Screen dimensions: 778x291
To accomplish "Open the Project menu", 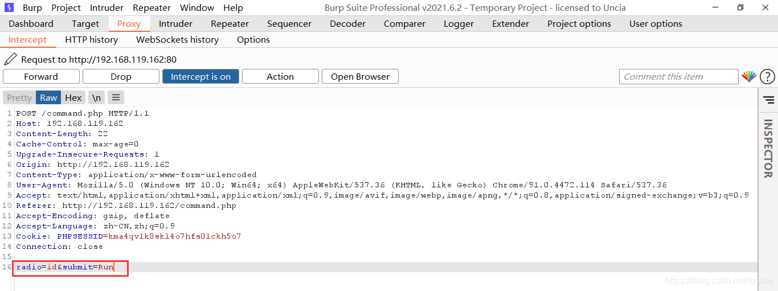I will click(x=66, y=7).
